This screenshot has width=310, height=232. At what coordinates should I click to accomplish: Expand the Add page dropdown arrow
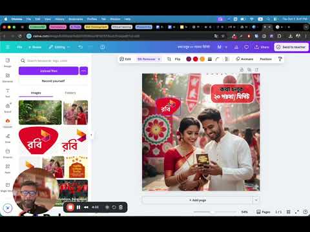(x=256, y=200)
